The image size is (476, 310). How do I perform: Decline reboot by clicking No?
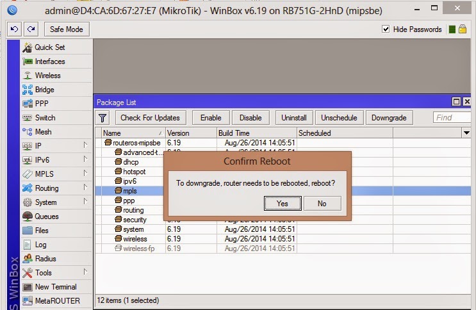(322, 204)
